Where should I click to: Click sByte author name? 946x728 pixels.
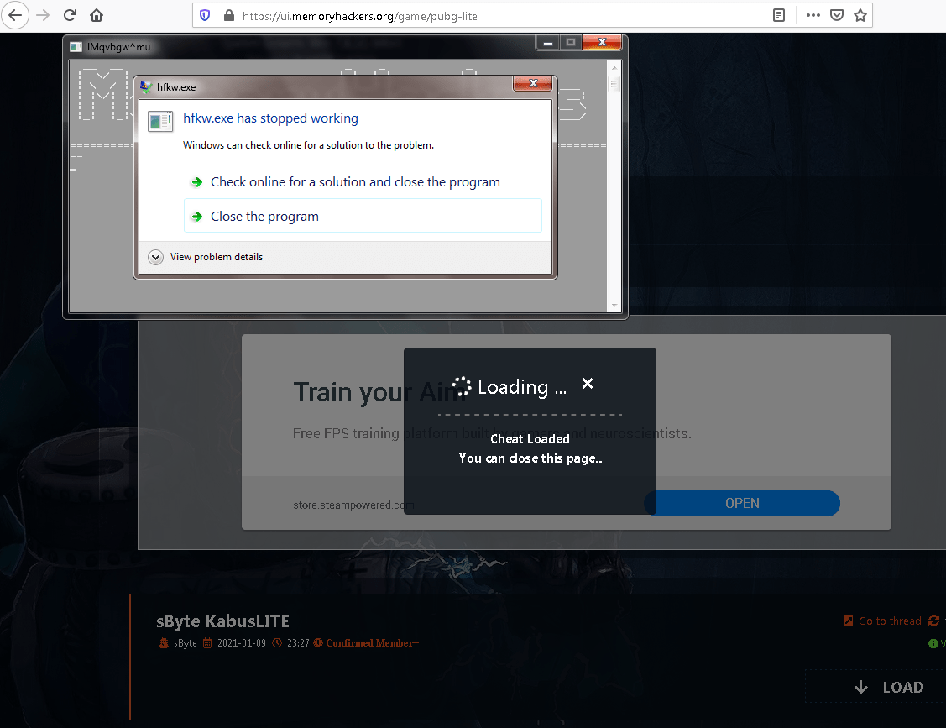tap(186, 643)
